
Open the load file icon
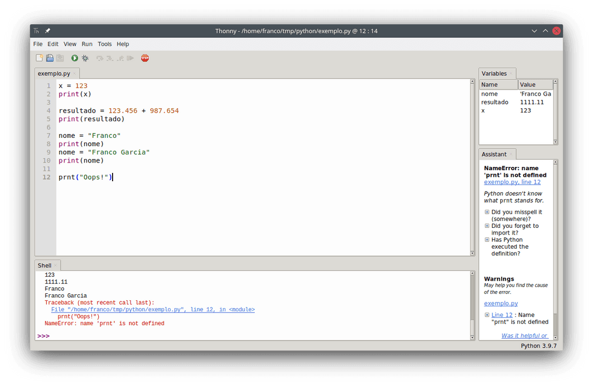49,58
